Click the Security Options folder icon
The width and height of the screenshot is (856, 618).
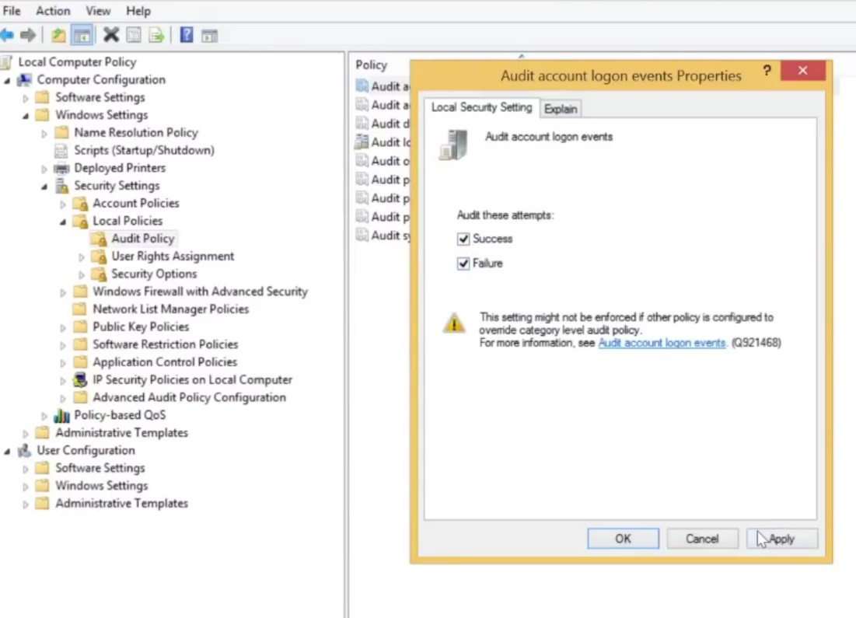pos(100,274)
